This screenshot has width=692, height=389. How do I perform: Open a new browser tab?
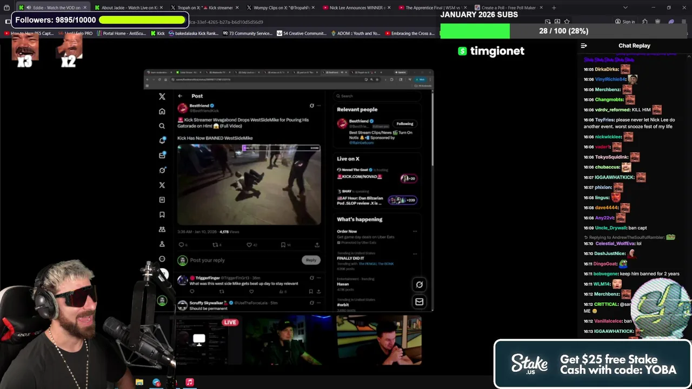pyautogui.click(x=554, y=8)
